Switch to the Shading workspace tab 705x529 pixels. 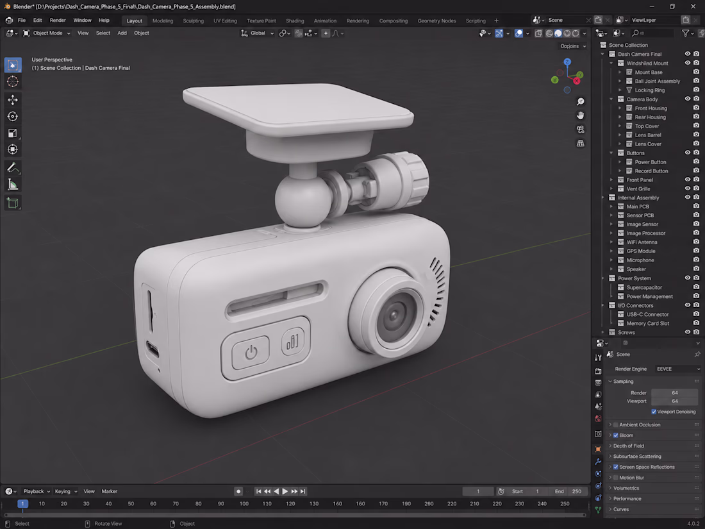(x=295, y=21)
